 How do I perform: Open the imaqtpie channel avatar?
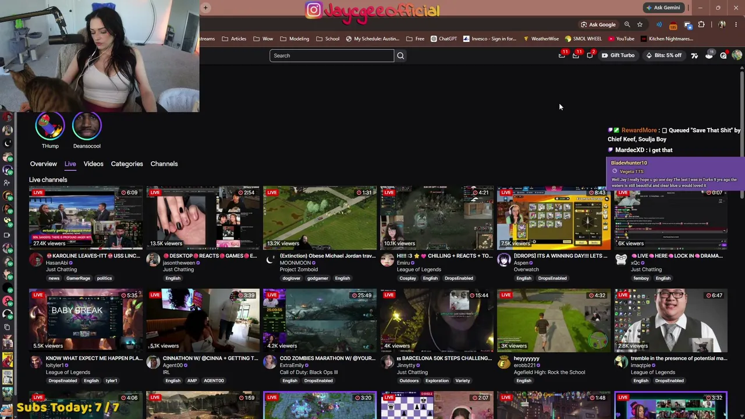(x=621, y=362)
